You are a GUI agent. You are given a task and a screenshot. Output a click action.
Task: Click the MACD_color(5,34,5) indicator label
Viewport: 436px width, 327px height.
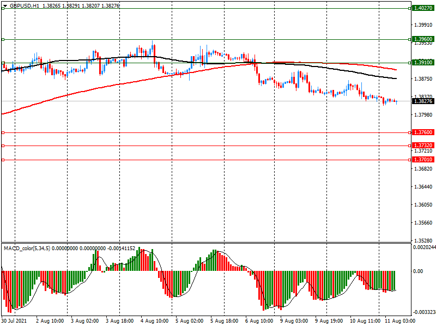[27, 249]
